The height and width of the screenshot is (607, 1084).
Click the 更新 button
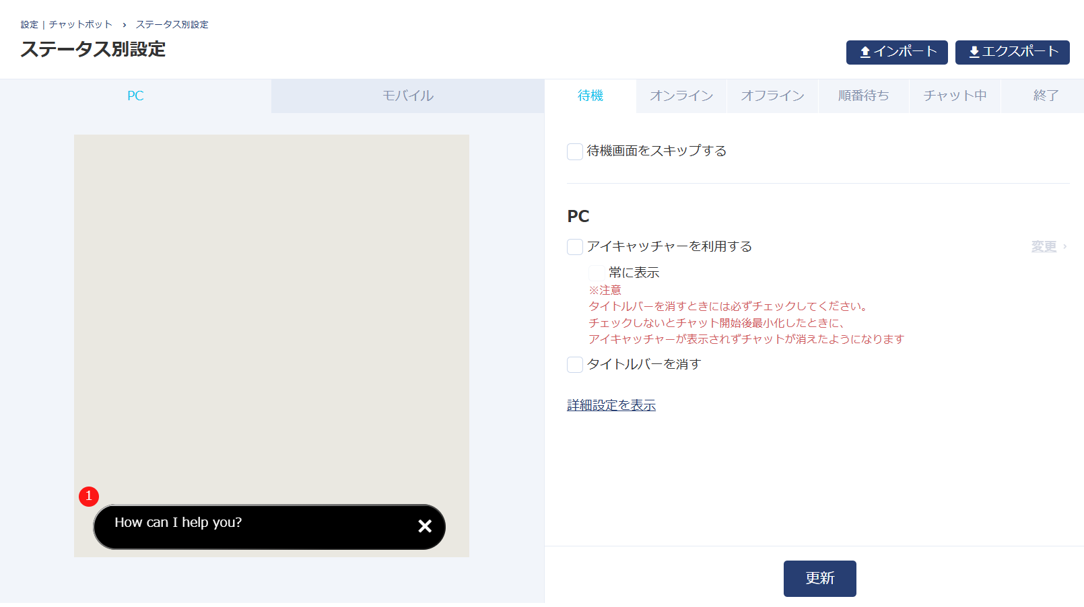click(x=820, y=579)
